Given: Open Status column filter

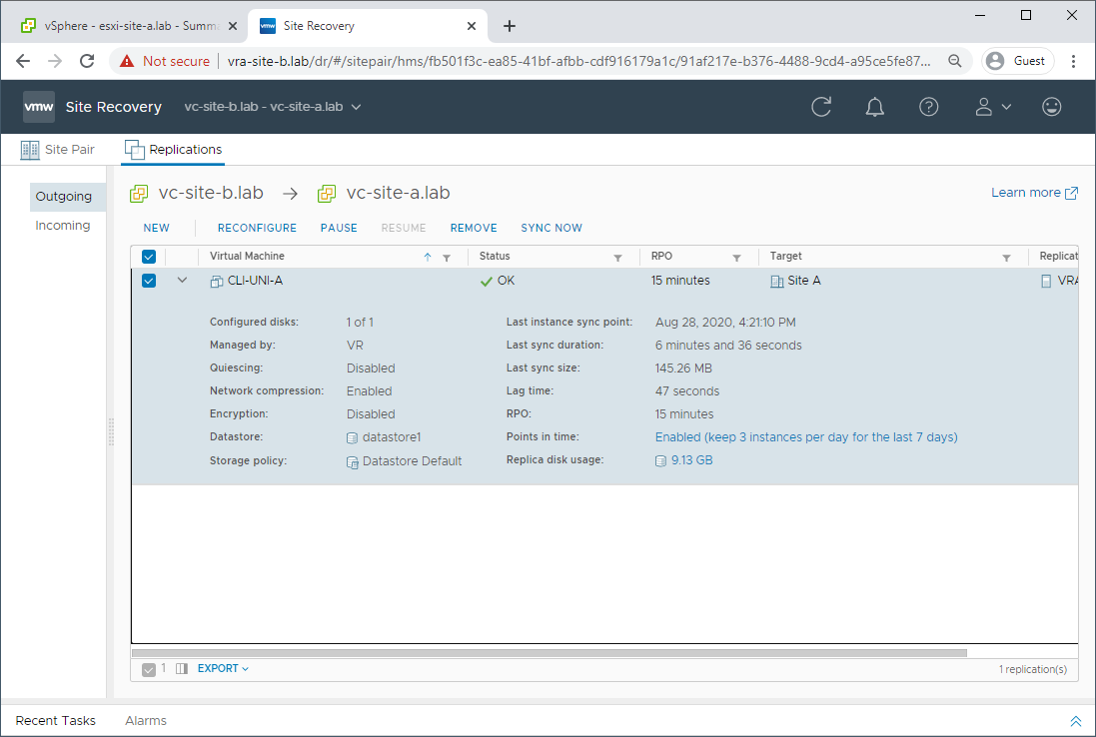Looking at the screenshot, I should [617, 258].
